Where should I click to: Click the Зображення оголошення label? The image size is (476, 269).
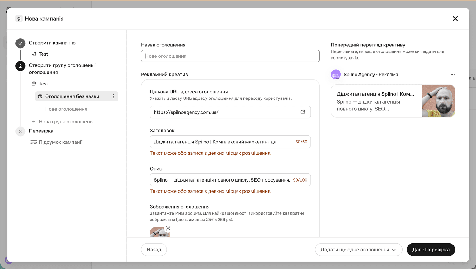[180, 207]
